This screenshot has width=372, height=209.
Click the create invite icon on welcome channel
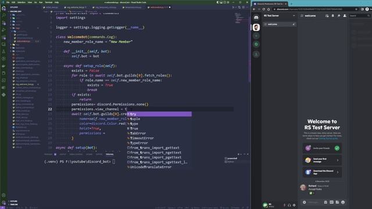coord(294,24)
